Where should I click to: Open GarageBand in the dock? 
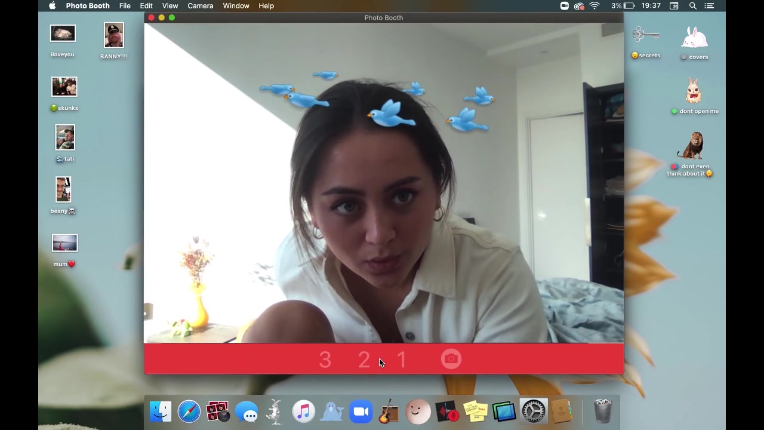click(389, 412)
